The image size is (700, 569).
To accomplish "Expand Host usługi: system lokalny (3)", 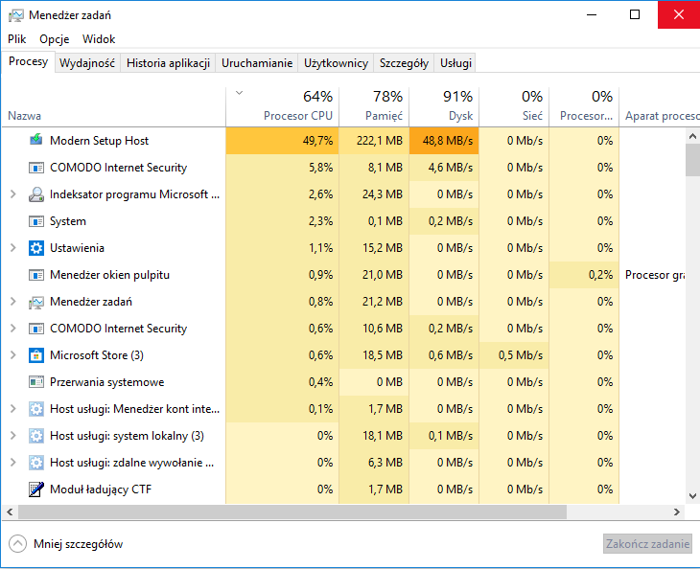I will [13, 436].
